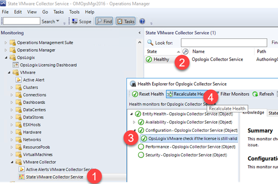278x184 pixels.
Task: Expand the Availability monitor node
Action: coord(134,122)
